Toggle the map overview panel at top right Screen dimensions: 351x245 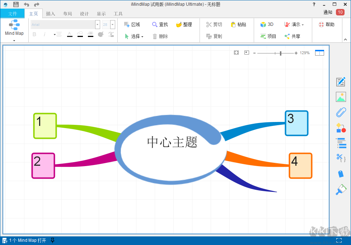319,52
